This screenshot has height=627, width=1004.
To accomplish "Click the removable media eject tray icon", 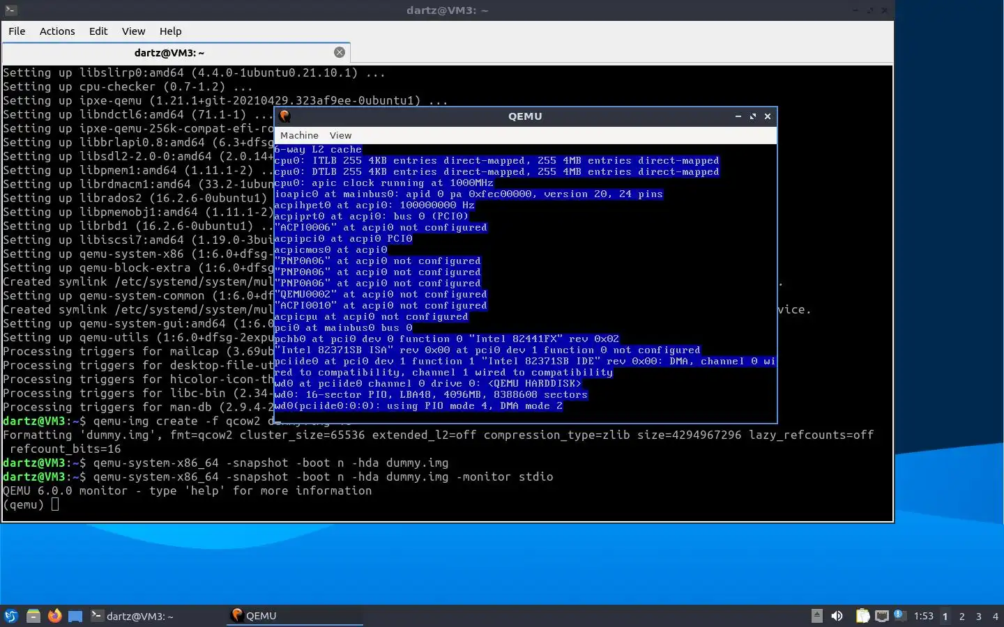I will click(x=817, y=616).
